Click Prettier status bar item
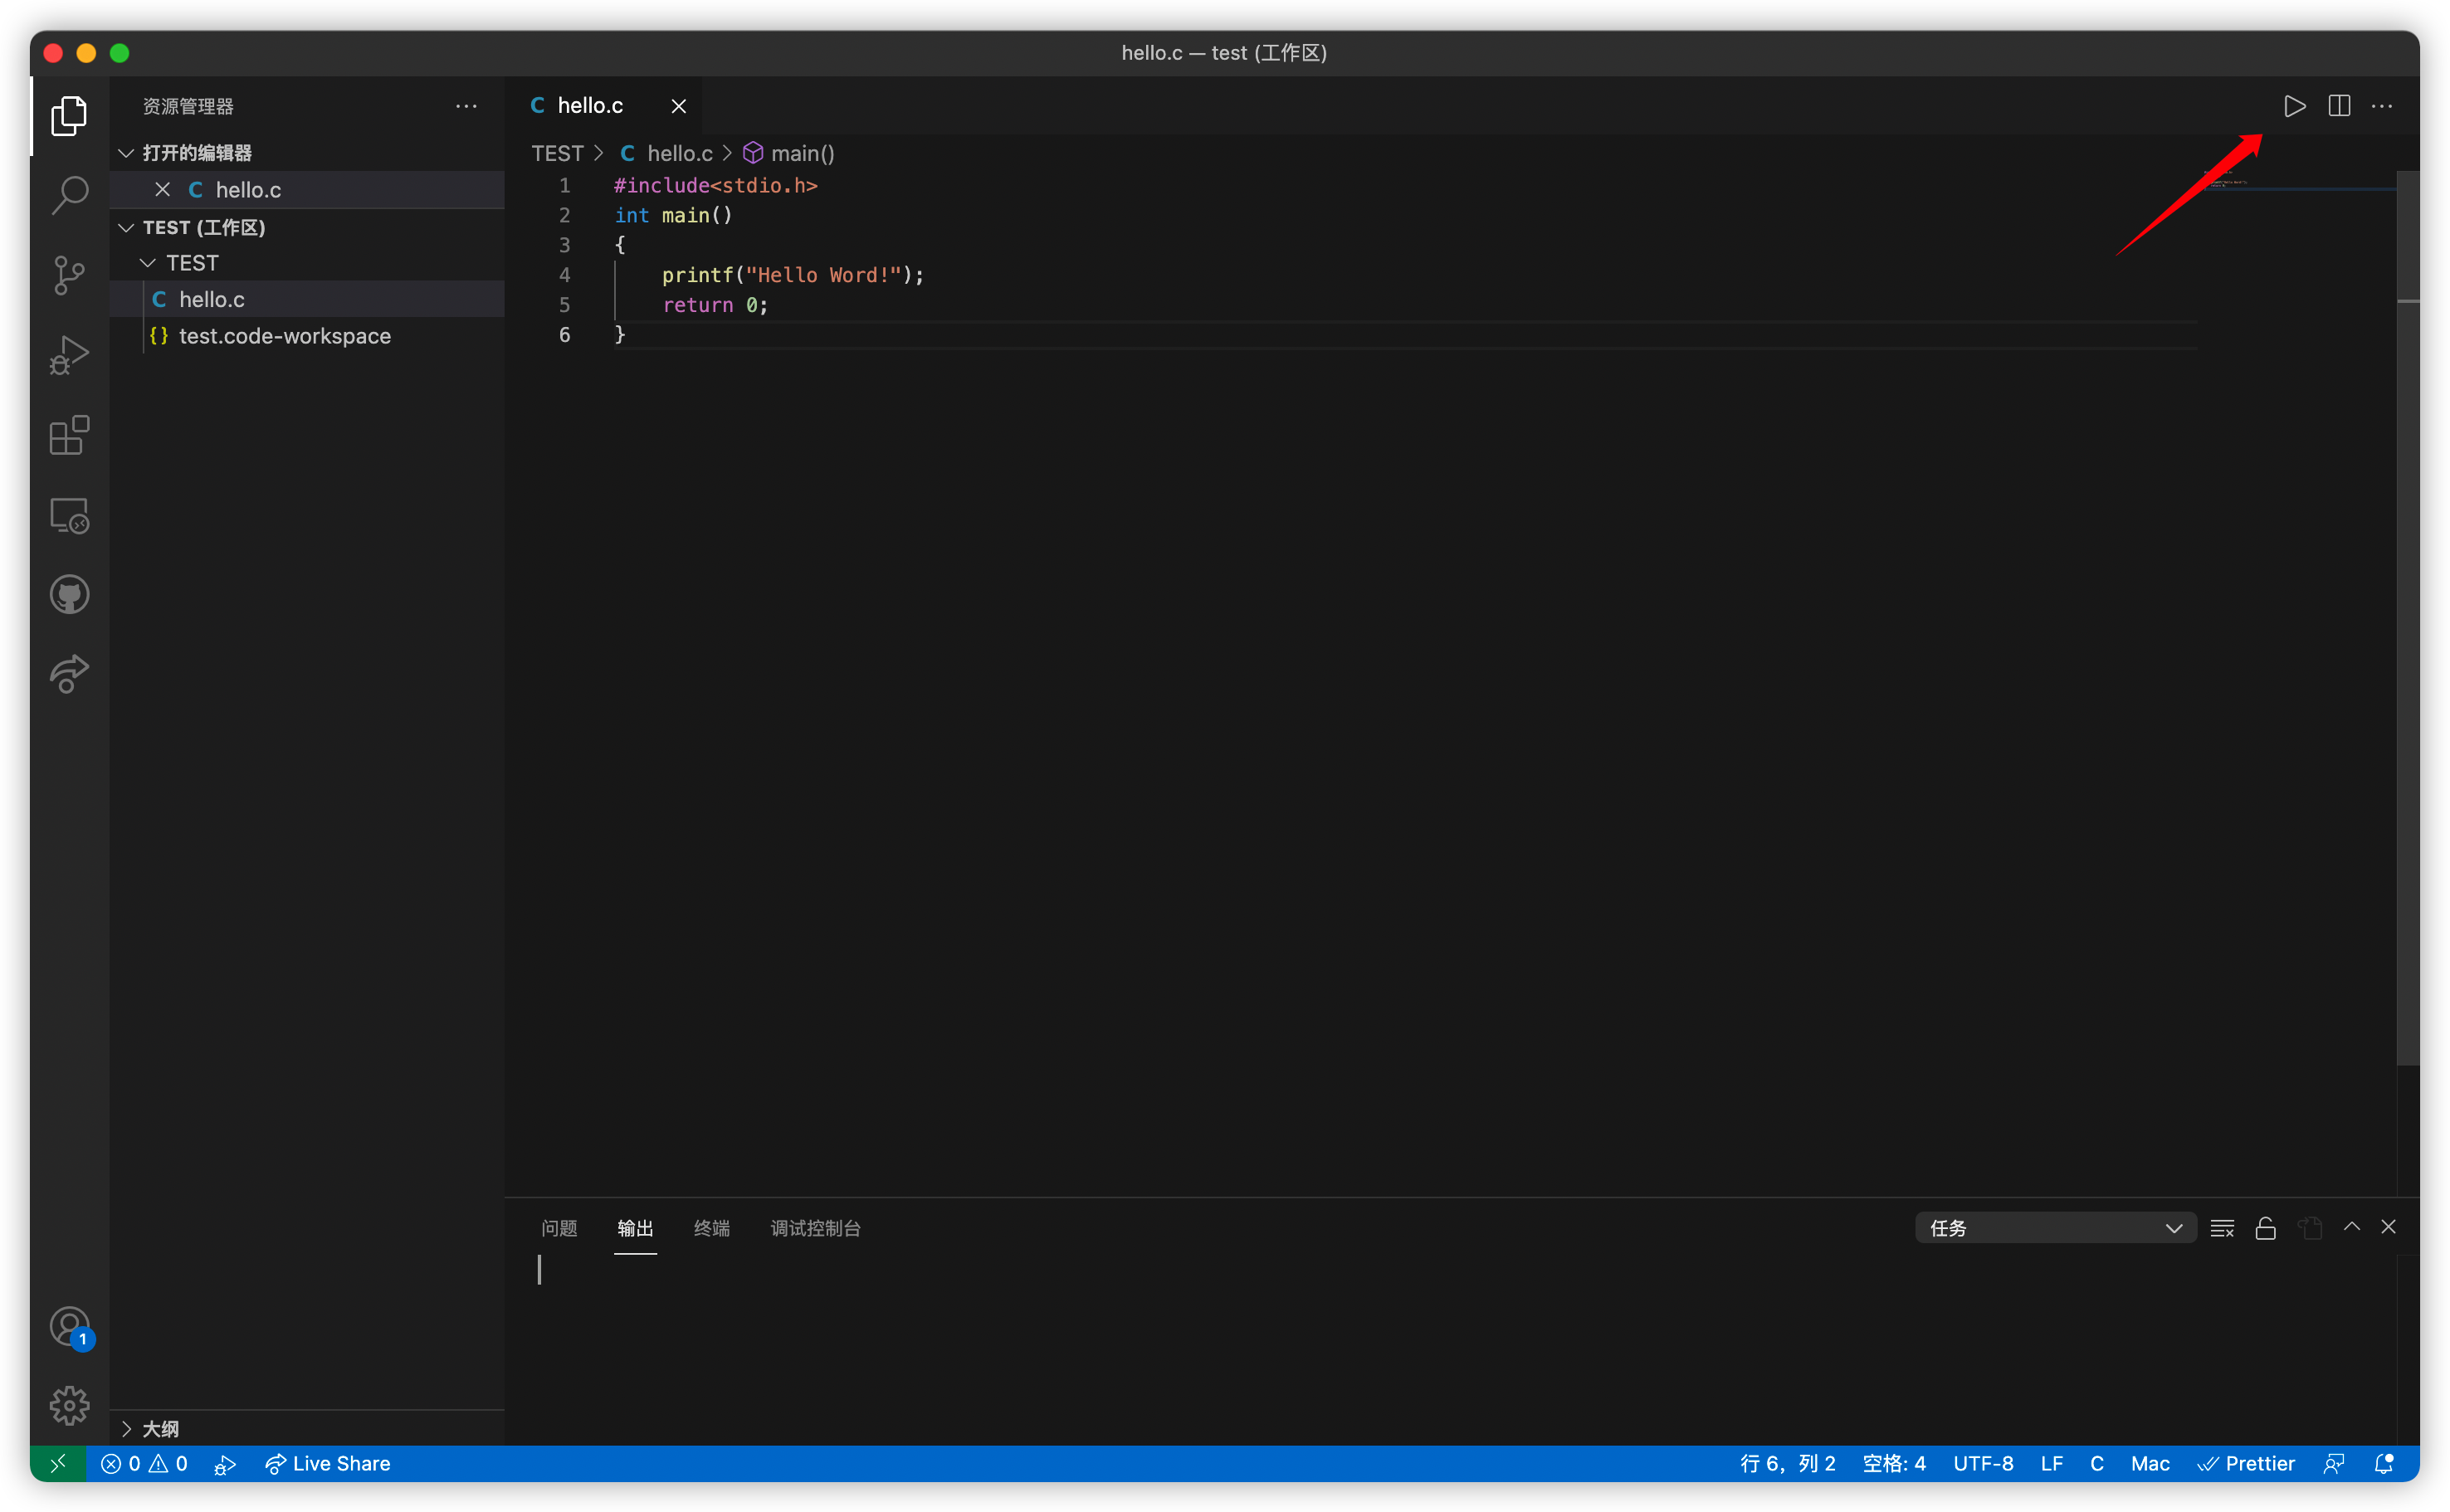Viewport: 2450px width, 1512px height. tap(2246, 1463)
